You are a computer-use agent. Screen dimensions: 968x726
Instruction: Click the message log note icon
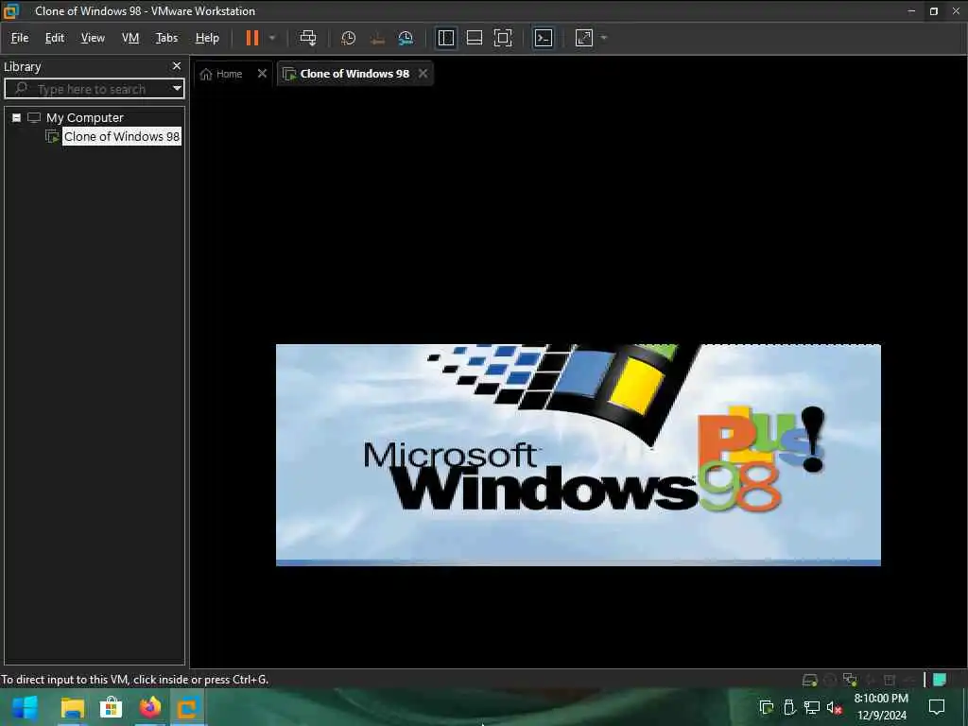940,680
